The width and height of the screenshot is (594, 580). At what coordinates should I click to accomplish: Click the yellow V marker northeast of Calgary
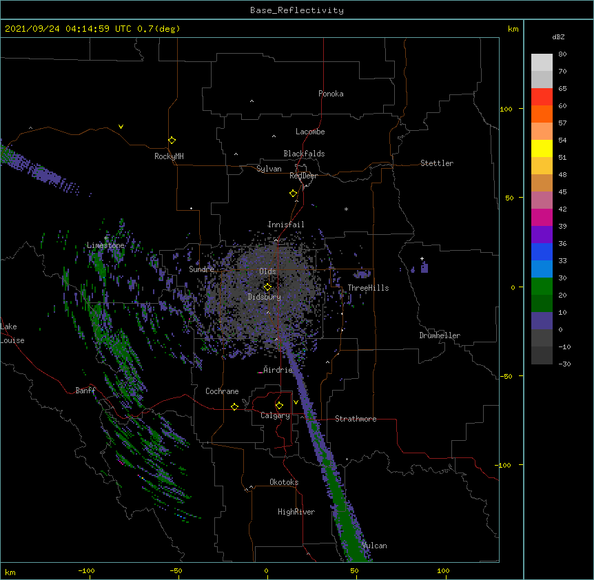pos(296,402)
